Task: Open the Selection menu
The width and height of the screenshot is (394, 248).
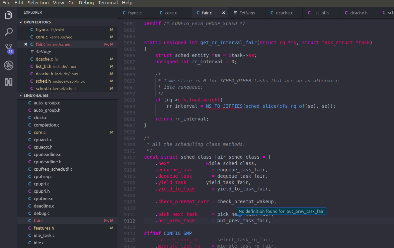Action: pyautogui.click(x=38, y=3)
